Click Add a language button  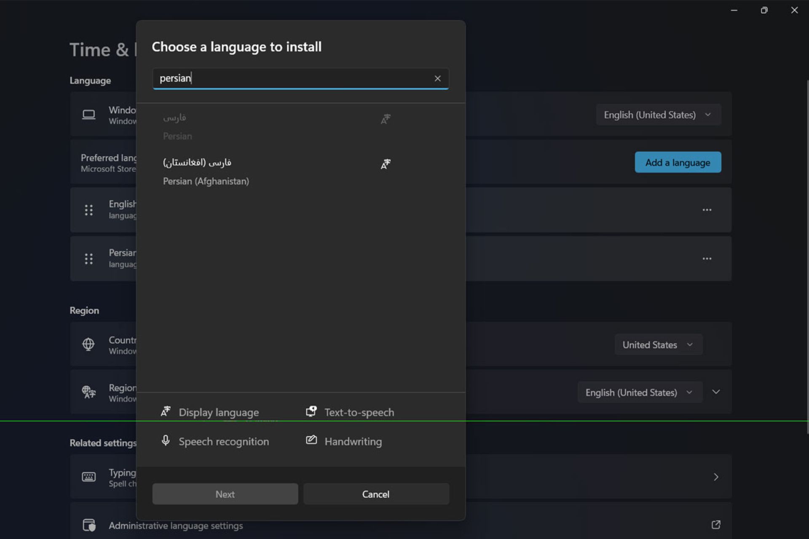678,163
